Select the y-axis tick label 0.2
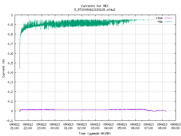This screenshot has width=181, height=136. [x=10, y=92]
